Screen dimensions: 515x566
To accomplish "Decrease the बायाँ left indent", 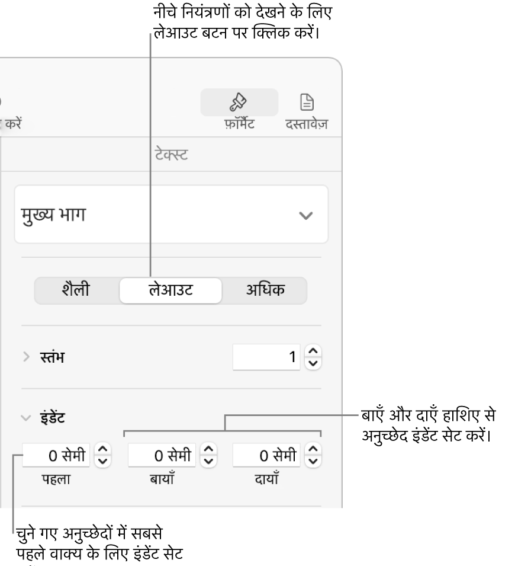I will pyautogui.click(x=208, y=461).
